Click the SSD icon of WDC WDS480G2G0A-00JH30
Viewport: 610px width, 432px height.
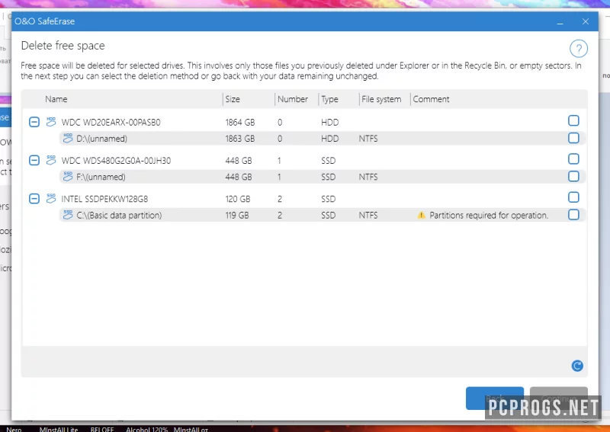(51, 160)
